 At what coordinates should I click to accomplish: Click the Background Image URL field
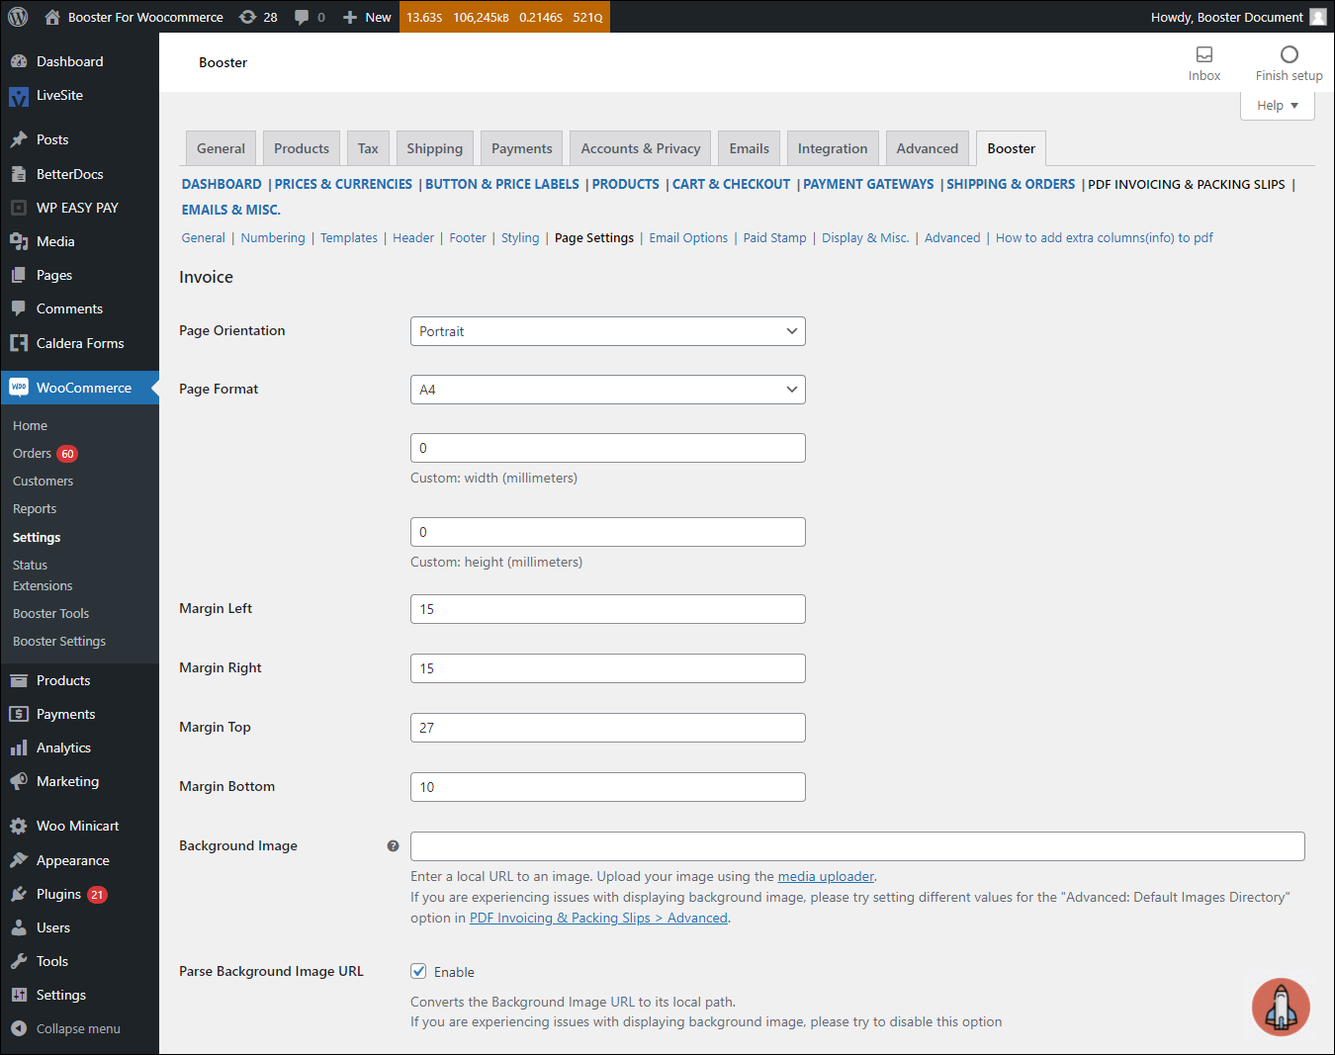(x=857, y=846)
